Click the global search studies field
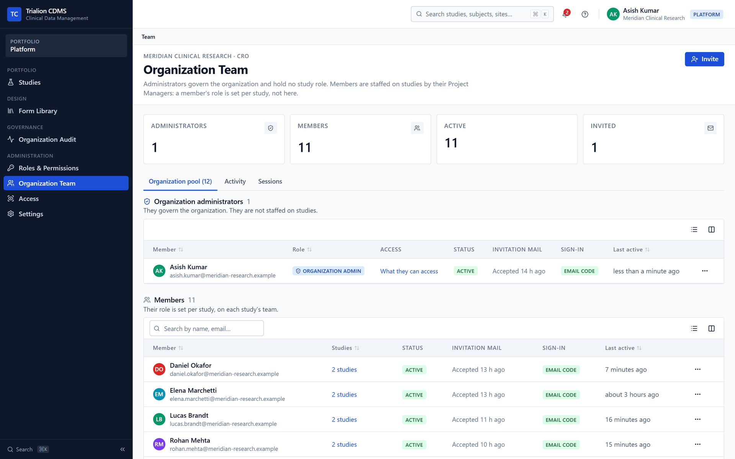The image size is (735, 459). point(482,14)
